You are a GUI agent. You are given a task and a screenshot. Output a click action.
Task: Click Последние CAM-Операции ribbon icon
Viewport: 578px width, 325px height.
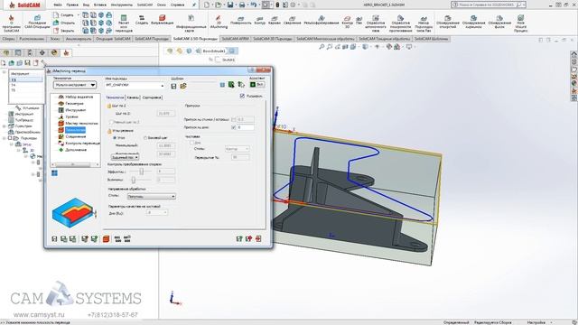(37, 22)
